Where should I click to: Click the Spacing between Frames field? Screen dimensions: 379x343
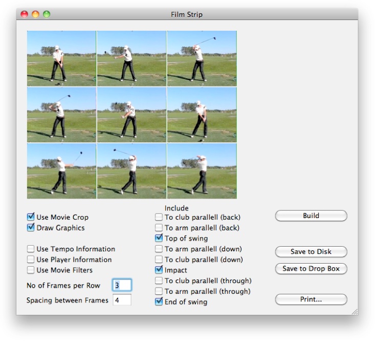tap(122, 300)
